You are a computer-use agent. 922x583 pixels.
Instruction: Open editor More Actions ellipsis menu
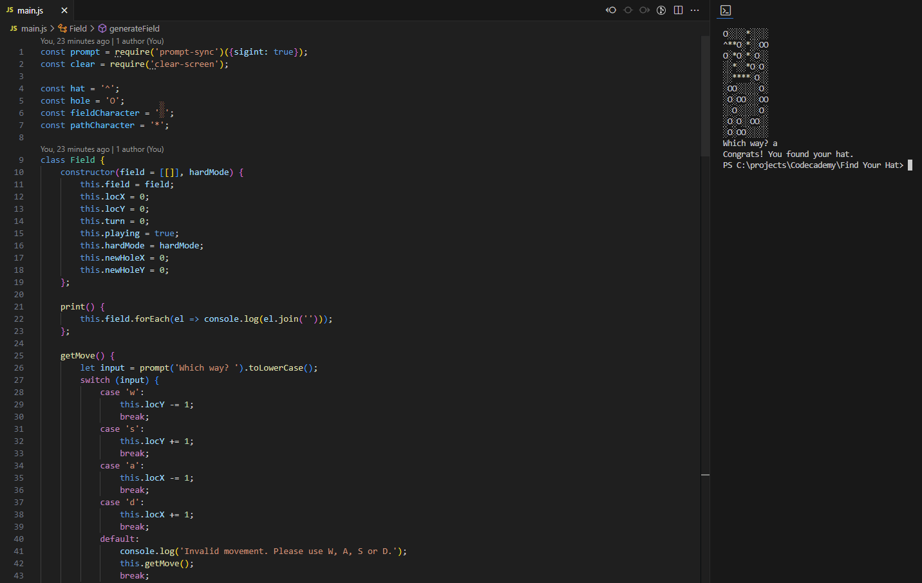pos(695,10)
